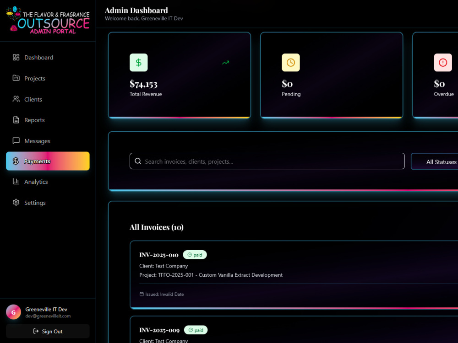Select the highlighted Payments menu item
The width and height of the screenshot is (458, 343).
pyautogui.click(x=48, y=161)
